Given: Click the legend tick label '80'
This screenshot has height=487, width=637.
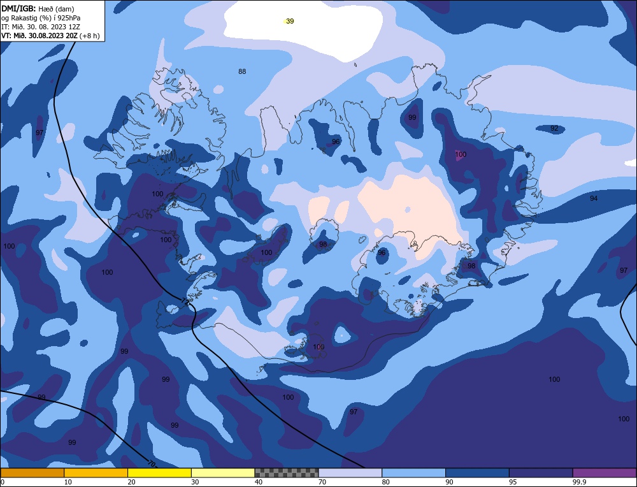Looking at the screenshot, I should 386,482.
